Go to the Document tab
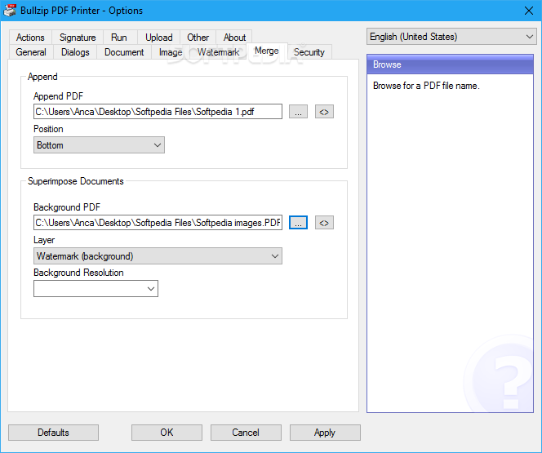Screen dimensions: 542x453 [x=124, y=52]
